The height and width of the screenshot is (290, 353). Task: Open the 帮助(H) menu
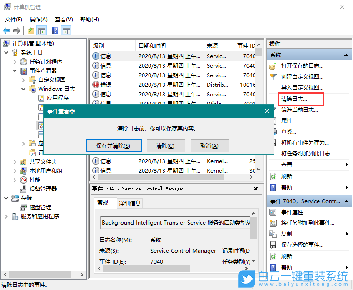point(89,20)
